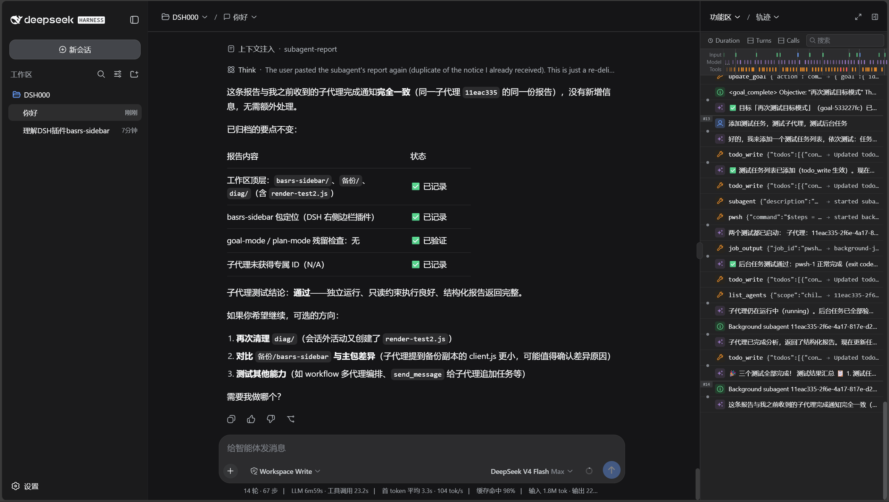Viewport: 889px width, 502px height.
Task: Expand the Think reasoning entry
Action: [x=421, y=70]
